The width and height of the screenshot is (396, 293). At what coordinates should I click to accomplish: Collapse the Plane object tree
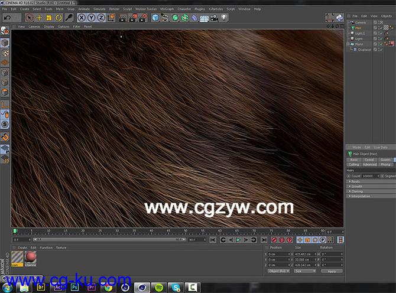click(348, 44)
